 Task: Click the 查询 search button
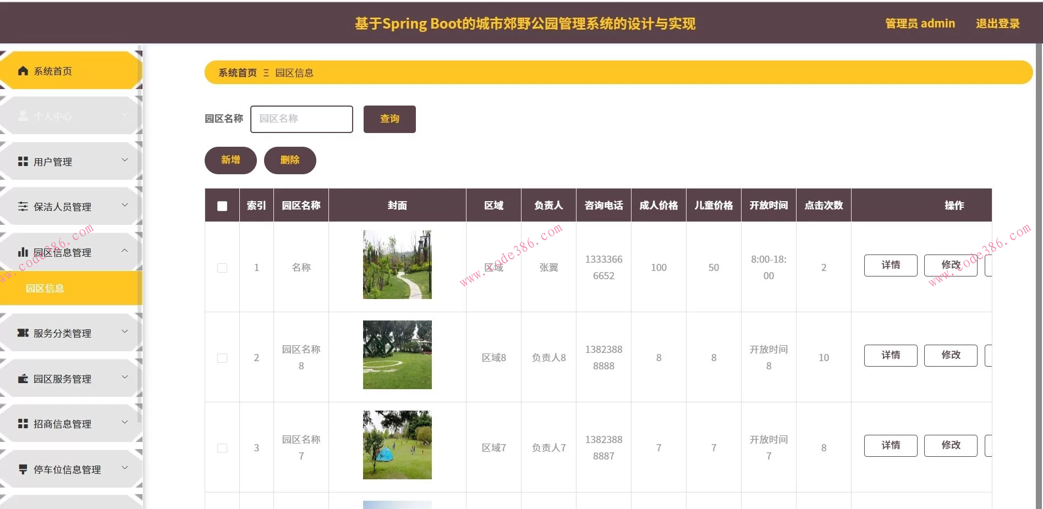(389, 119)
